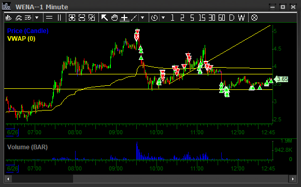Select the crosshair plus tool
Screen dimensions: 301x187
click(124, 18)
